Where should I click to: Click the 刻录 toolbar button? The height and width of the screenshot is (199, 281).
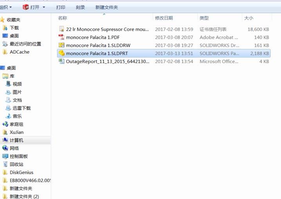click(80, 7)
